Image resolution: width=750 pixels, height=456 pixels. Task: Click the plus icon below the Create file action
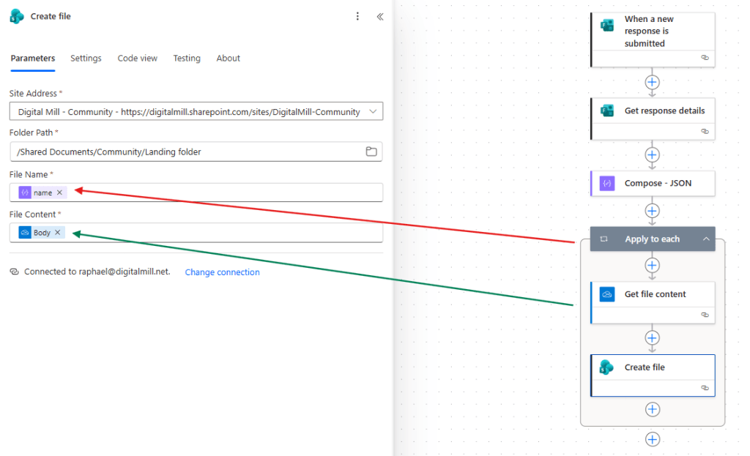(x=652, y=409)
